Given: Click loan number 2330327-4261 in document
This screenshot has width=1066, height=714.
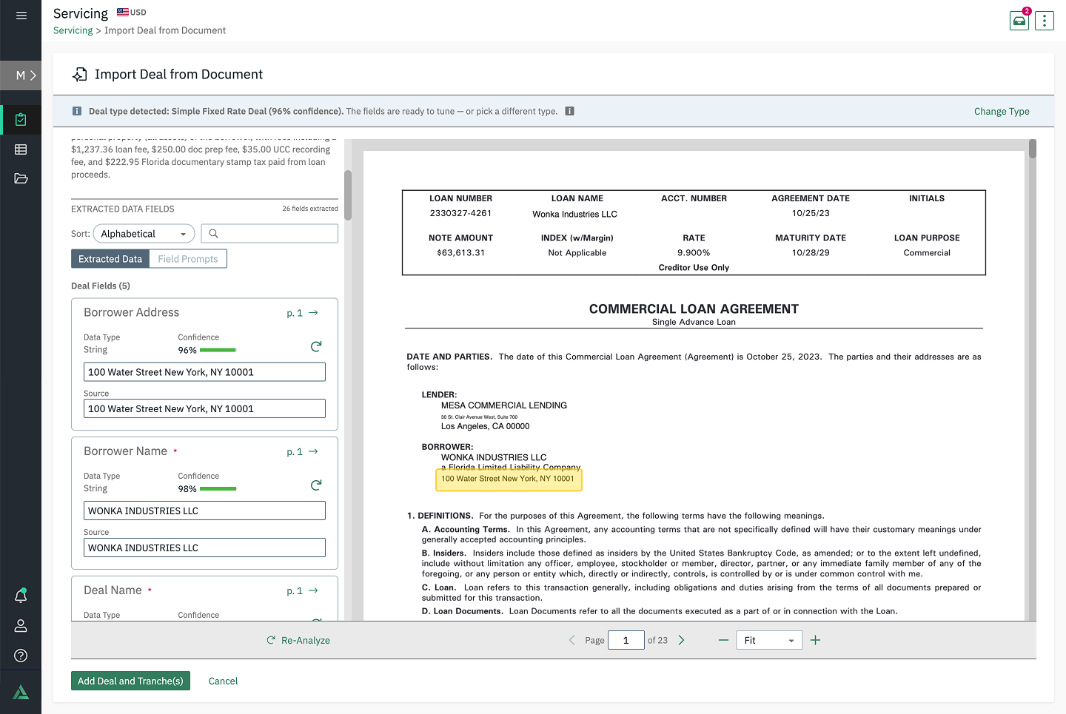Looking at the screenshot, I should click(460, 213).
